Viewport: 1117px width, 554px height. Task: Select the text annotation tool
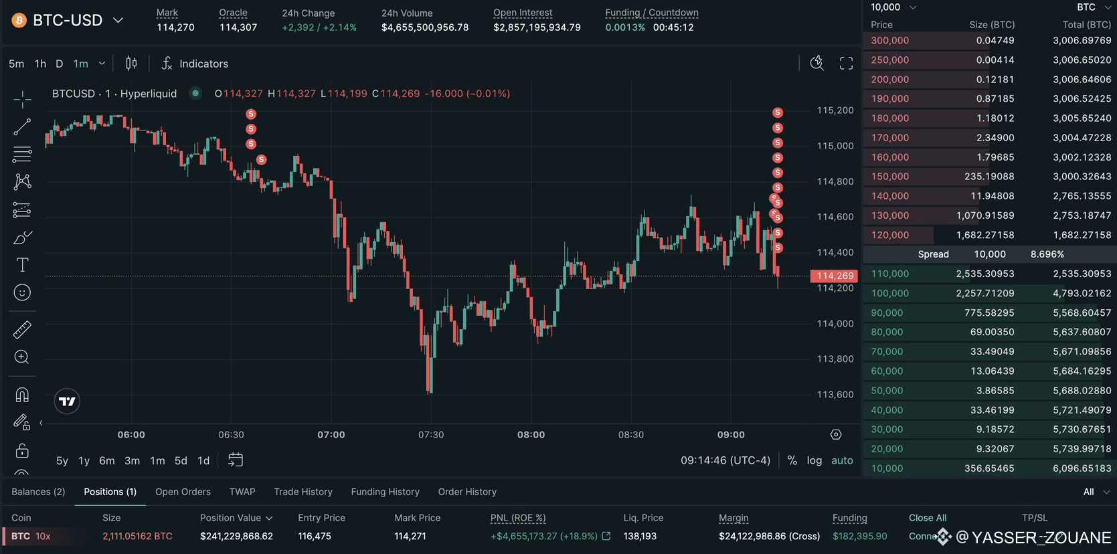click(22, 265)
